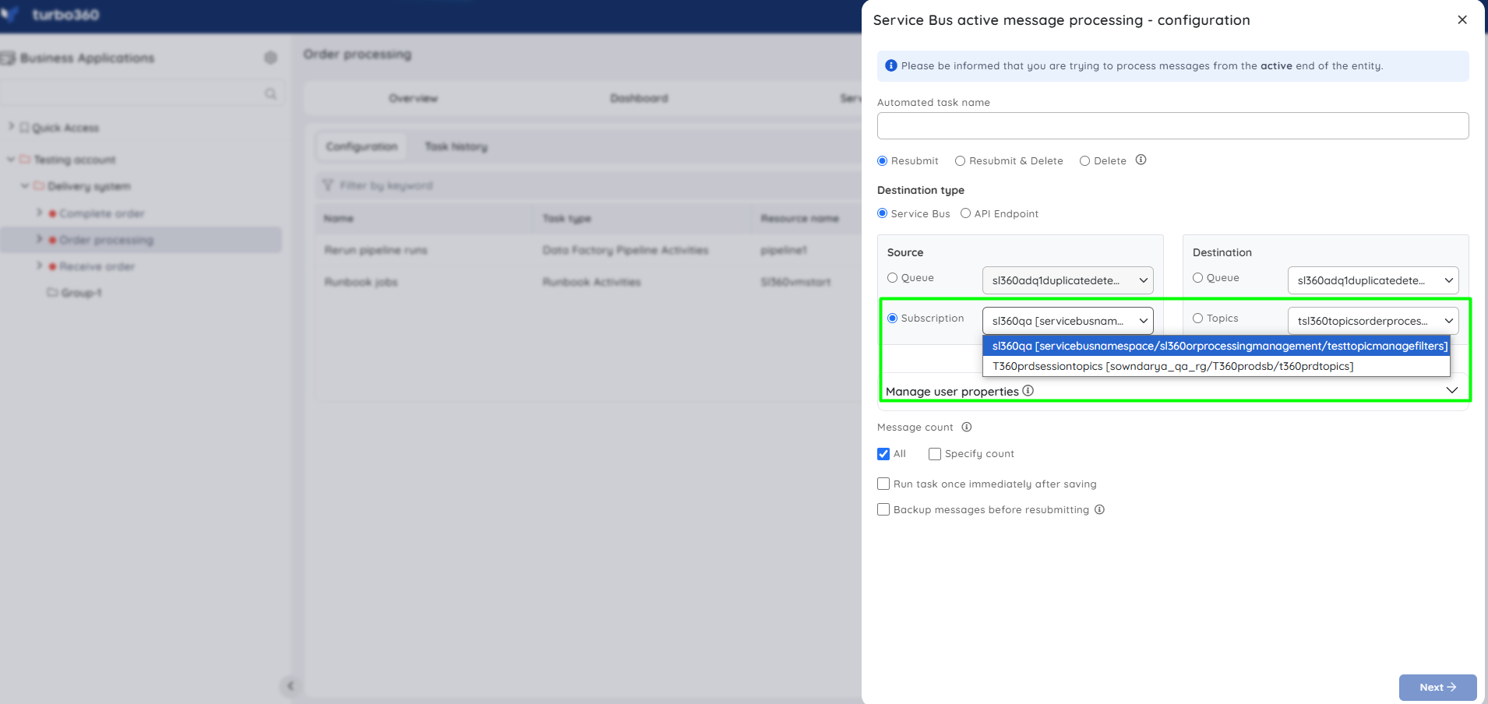Click the blue info icon in the active-end notice

pyautogui.click(x=891, y=65)
